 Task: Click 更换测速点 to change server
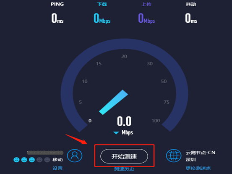198,168
